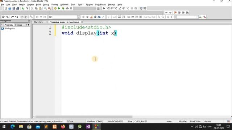The height and width of the screenshot is (130, 232).
Task: Start debugging with the Debug/Continue arrow
Action: (104, 8)
